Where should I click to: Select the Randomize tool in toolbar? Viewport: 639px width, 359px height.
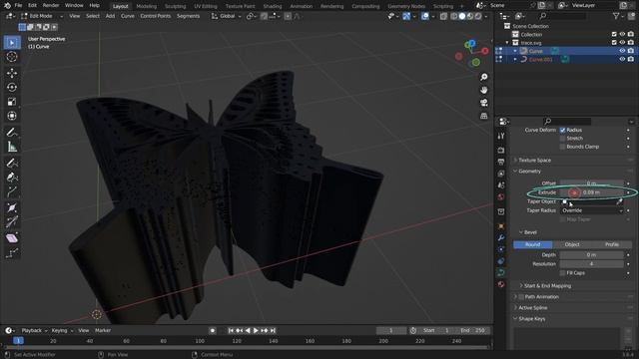[12, 253]
